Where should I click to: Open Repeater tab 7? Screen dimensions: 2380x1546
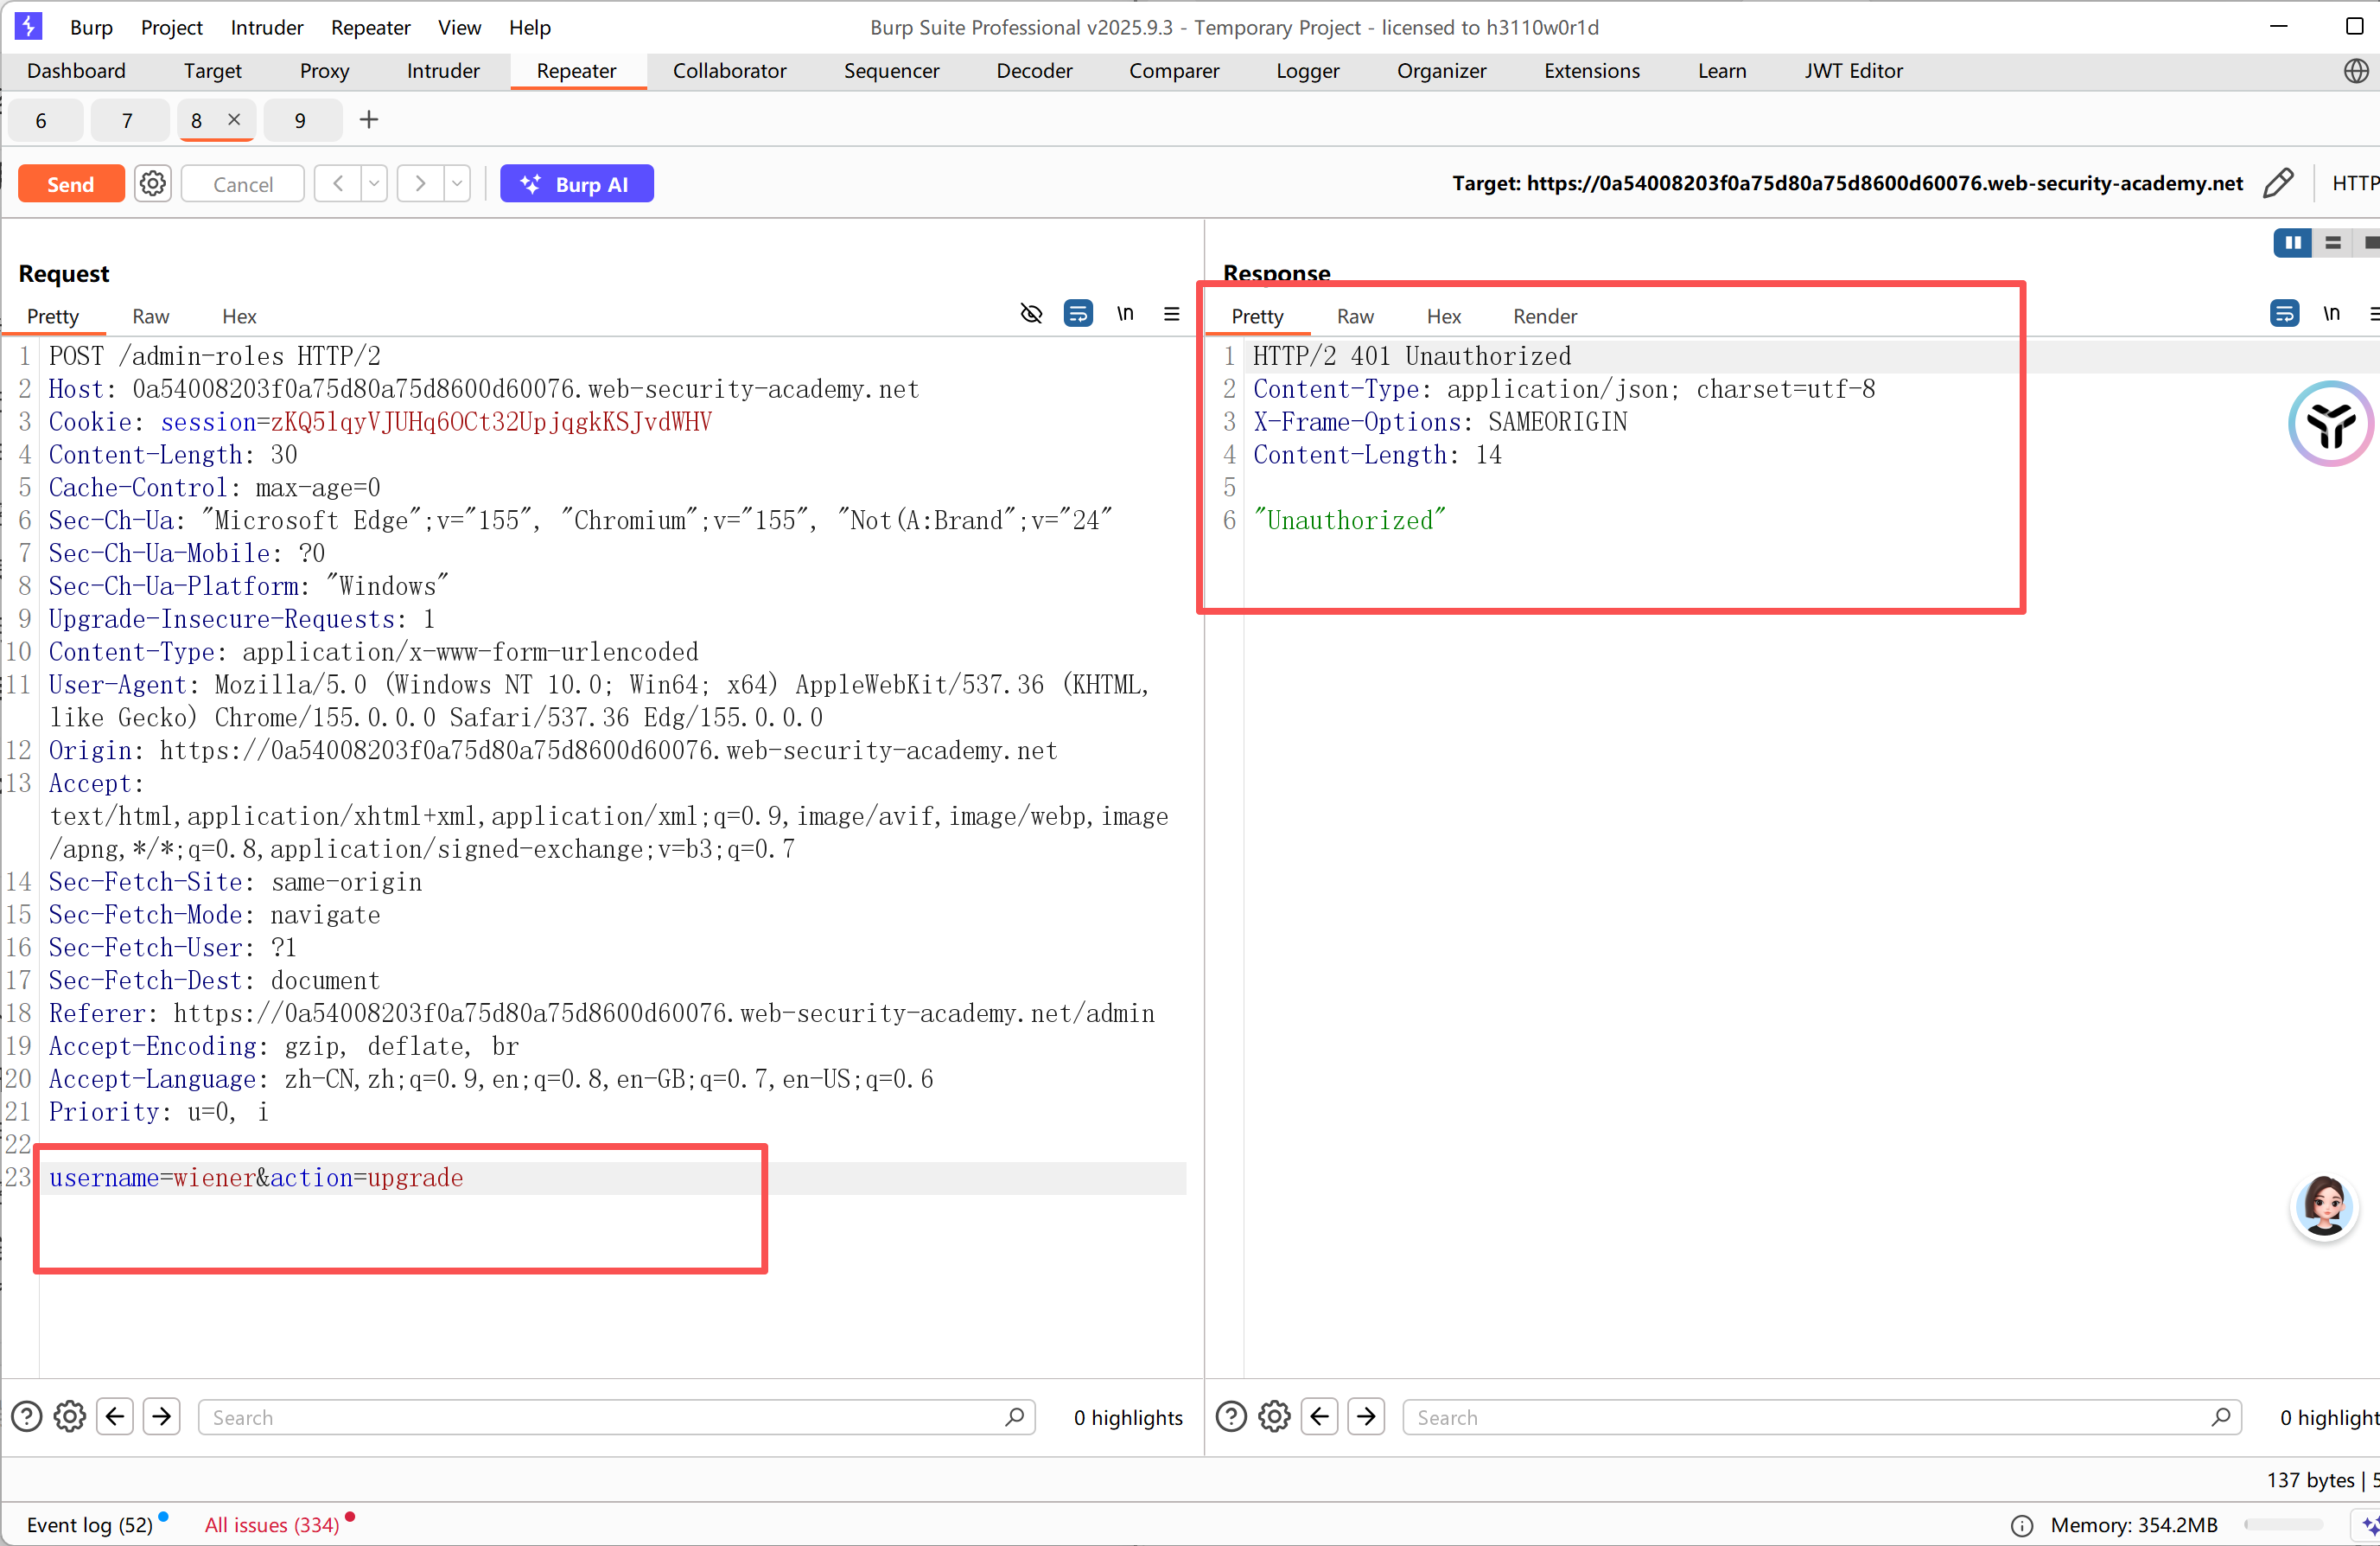(127, 121)
